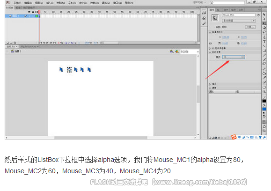Select the Free Transform tool
271x191 pixels.
264,23
